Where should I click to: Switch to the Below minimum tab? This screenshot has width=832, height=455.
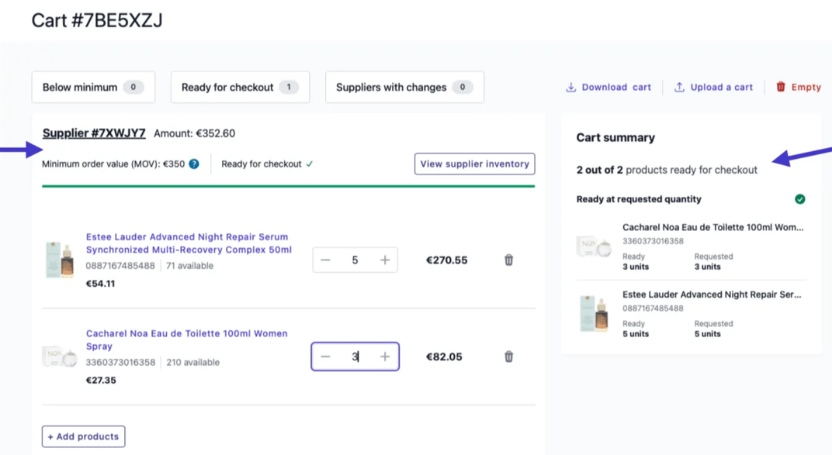93,87
